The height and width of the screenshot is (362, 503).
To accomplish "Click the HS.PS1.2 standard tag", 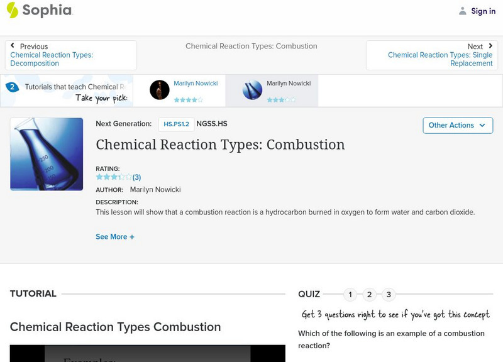I will click(176, 124).
